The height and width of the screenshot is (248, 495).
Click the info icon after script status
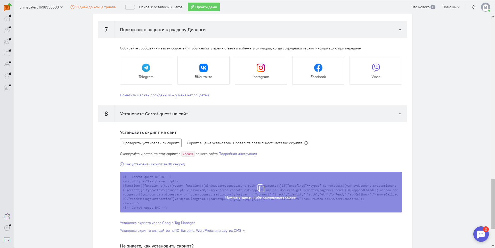click(x=306, y=143)
